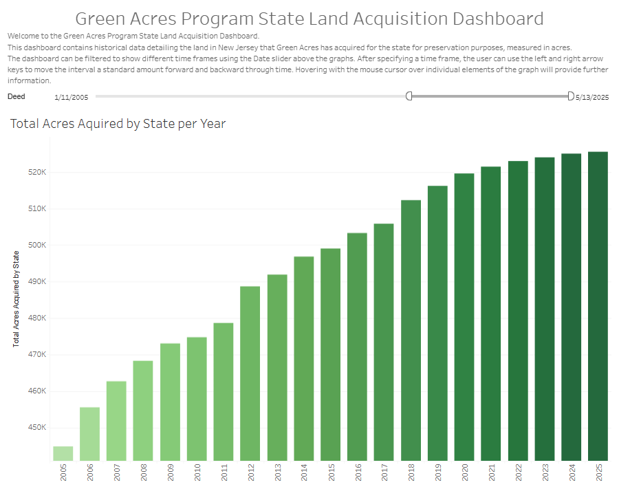
Task: Select the 2011 bar in the chart
Action: (x=224, y=391)
